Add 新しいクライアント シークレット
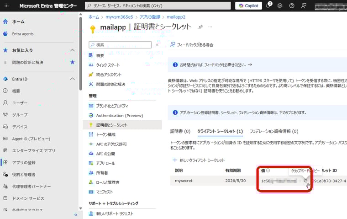This screenshot has width=347, height=219. point(199,160)
